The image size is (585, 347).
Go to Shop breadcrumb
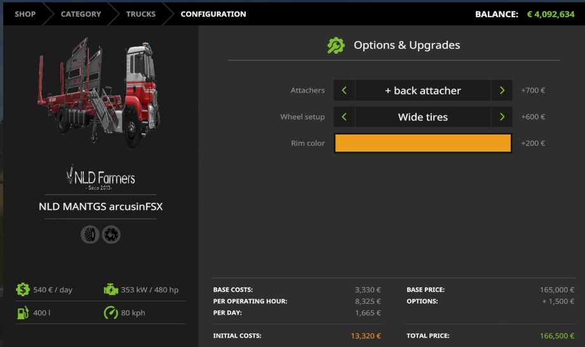click(25, 14)
